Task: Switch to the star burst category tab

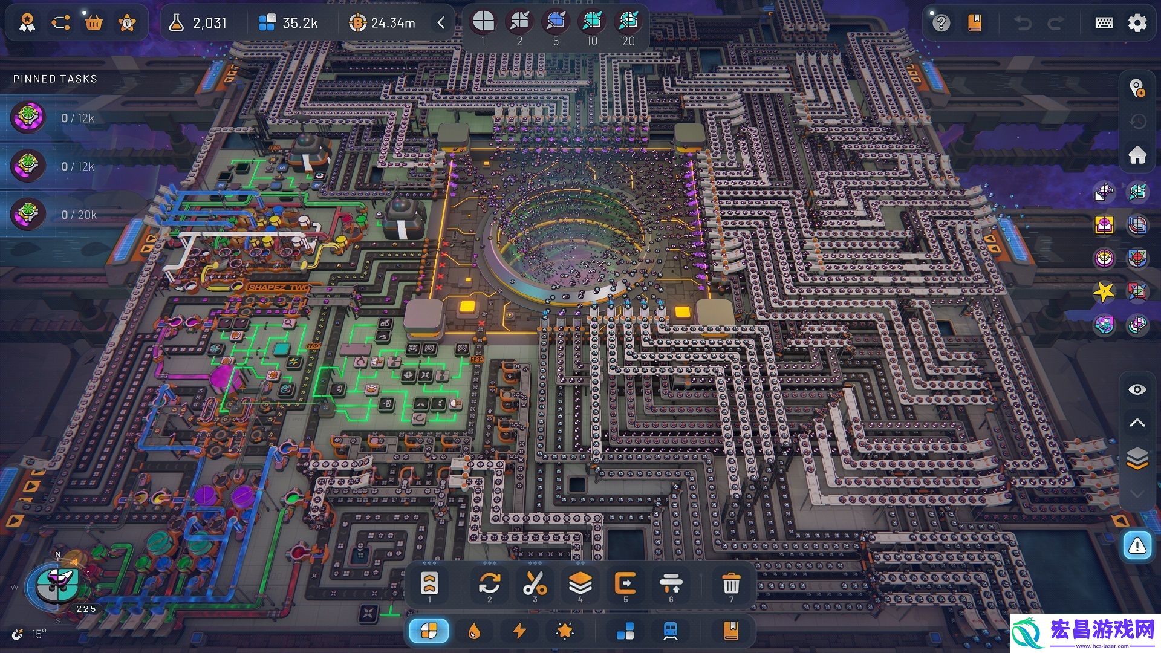Action: click(564, 631)
